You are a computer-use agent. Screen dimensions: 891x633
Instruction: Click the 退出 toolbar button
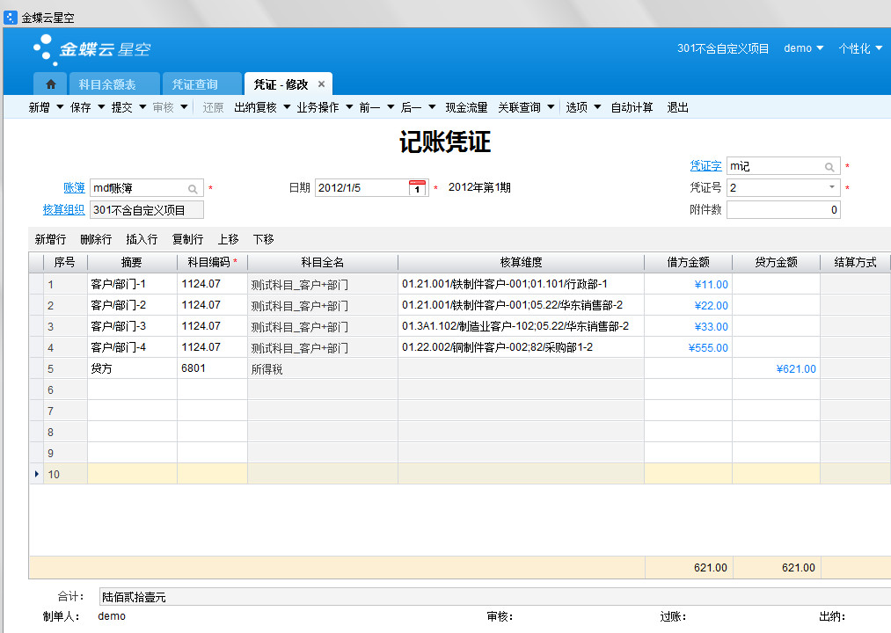[x=677, y=107]
